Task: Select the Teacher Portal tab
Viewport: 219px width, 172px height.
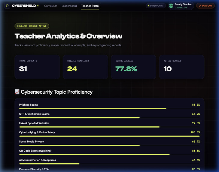Action: 90,6
